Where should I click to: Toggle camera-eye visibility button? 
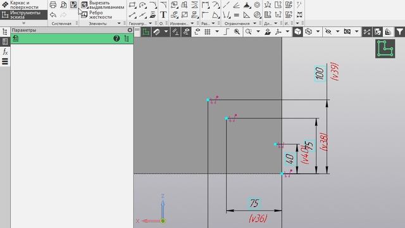coord(347,32)
